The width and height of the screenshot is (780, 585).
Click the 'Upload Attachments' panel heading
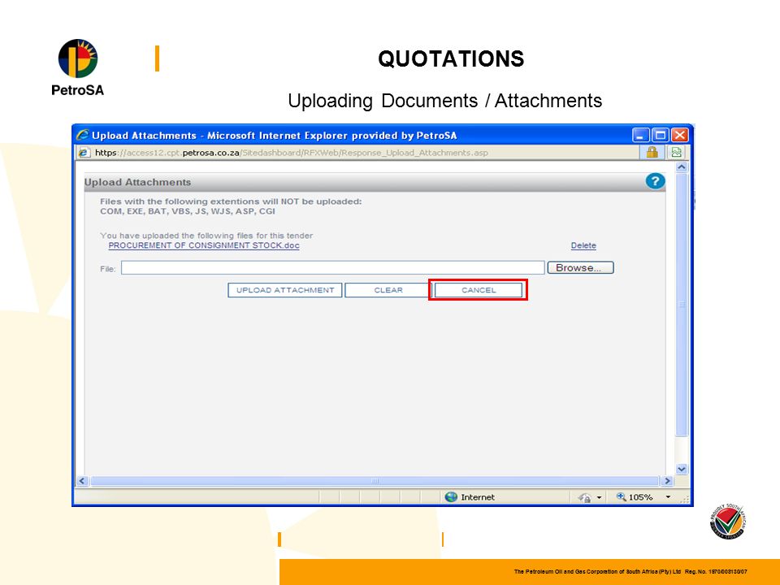pos(138,182)
